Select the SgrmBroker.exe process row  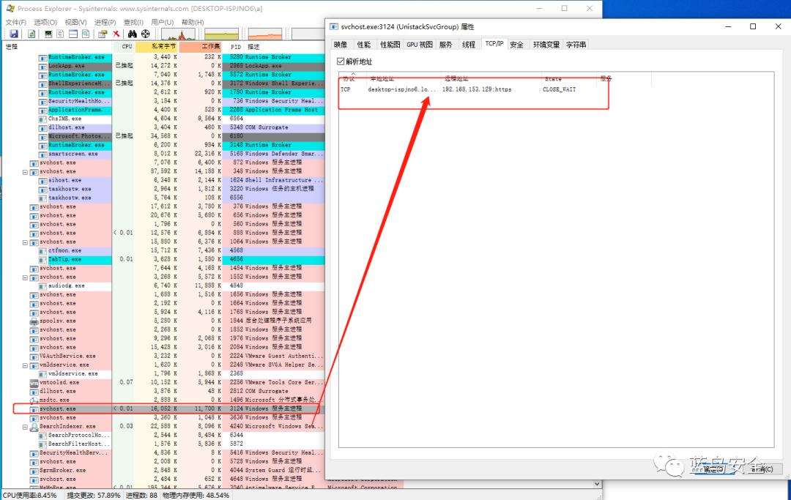163,470
